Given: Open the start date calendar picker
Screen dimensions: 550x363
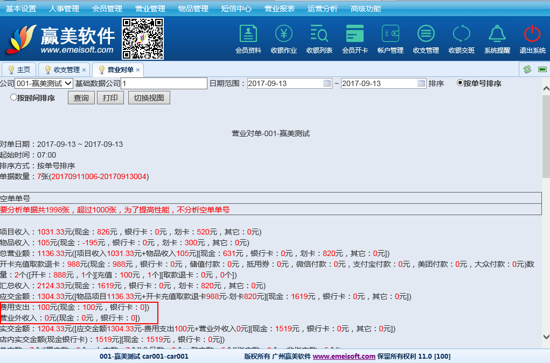Looking at the screenshot, I should coord(327,83).
